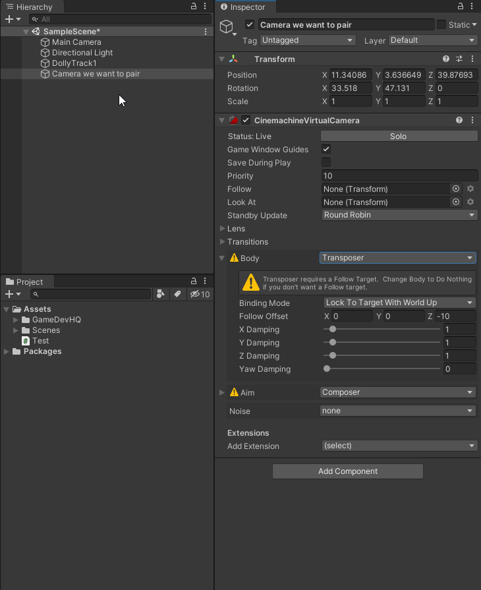The image size is (481, 590).
Task: Click the Hierarchy create plus button
Action: point(9,19)
